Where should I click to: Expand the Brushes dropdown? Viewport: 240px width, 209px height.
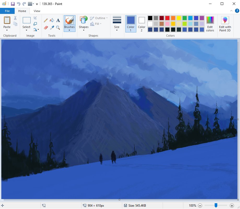pos(69,30)
